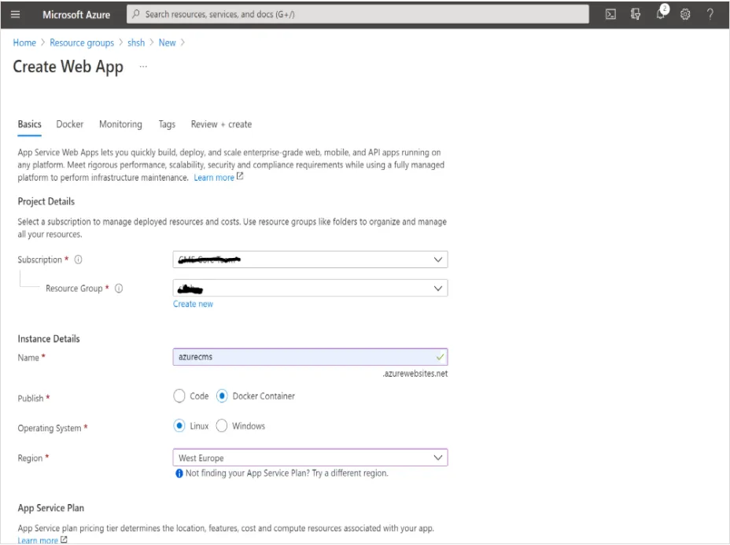Click the Create Web App page title
Image resolution: width=730 pixels, height=545 pixels.
coord(68,67)
